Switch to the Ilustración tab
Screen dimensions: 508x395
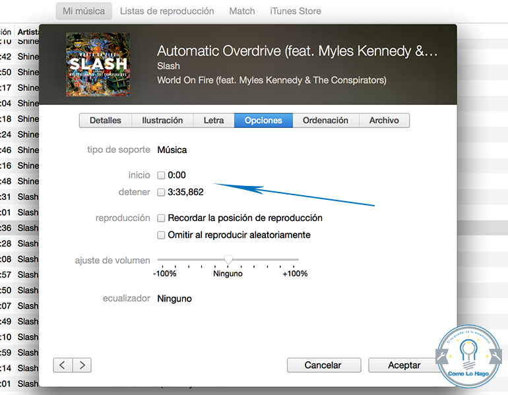pos(162,121)
